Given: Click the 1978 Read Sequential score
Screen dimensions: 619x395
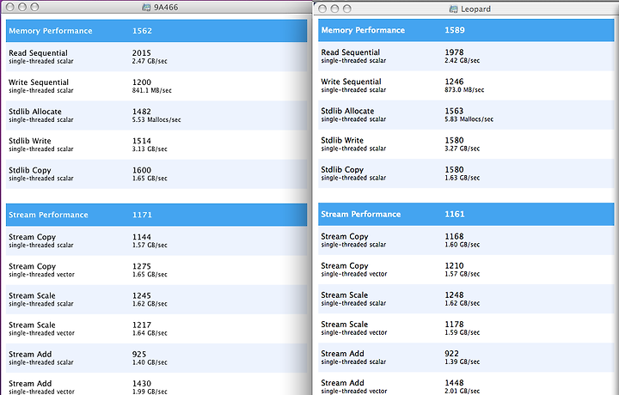Looking at the screenshot, I should click(455, 52).
